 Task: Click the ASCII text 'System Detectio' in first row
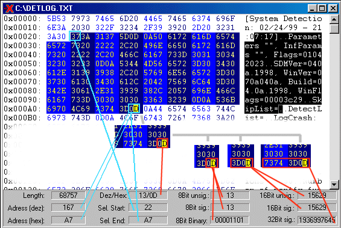click(x=285, y=19)
